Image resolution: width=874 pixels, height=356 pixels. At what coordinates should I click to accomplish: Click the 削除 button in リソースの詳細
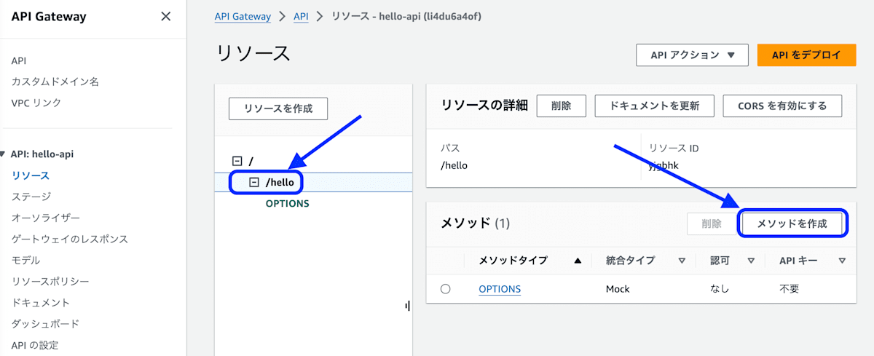(x=562, y=106)
